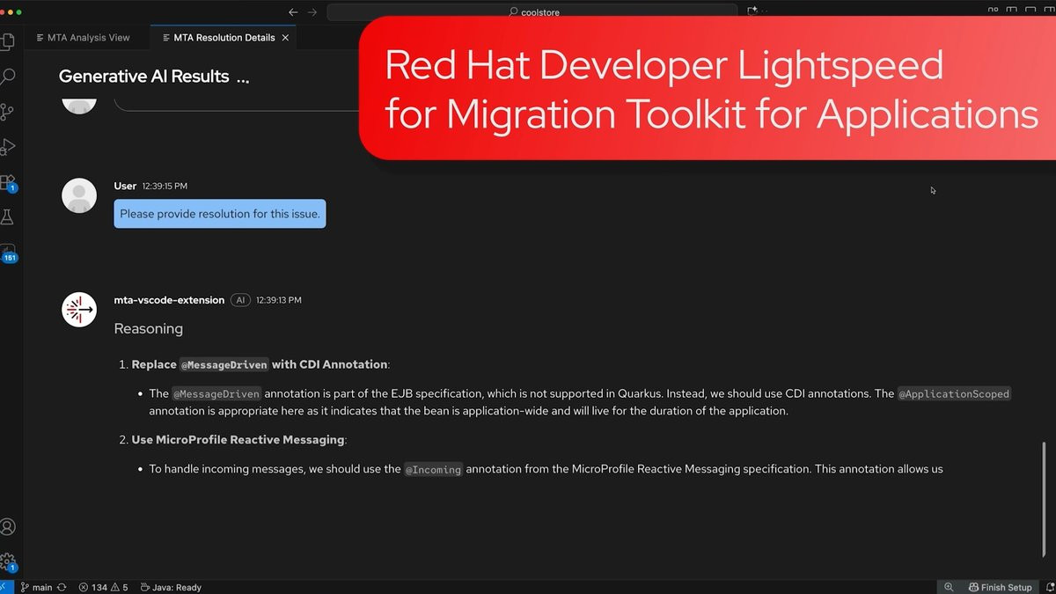The height and width of the screenshot is (594, 1056).
Task: Click the synchronize changes icon in status bar
Action: (x=62, y=587)
